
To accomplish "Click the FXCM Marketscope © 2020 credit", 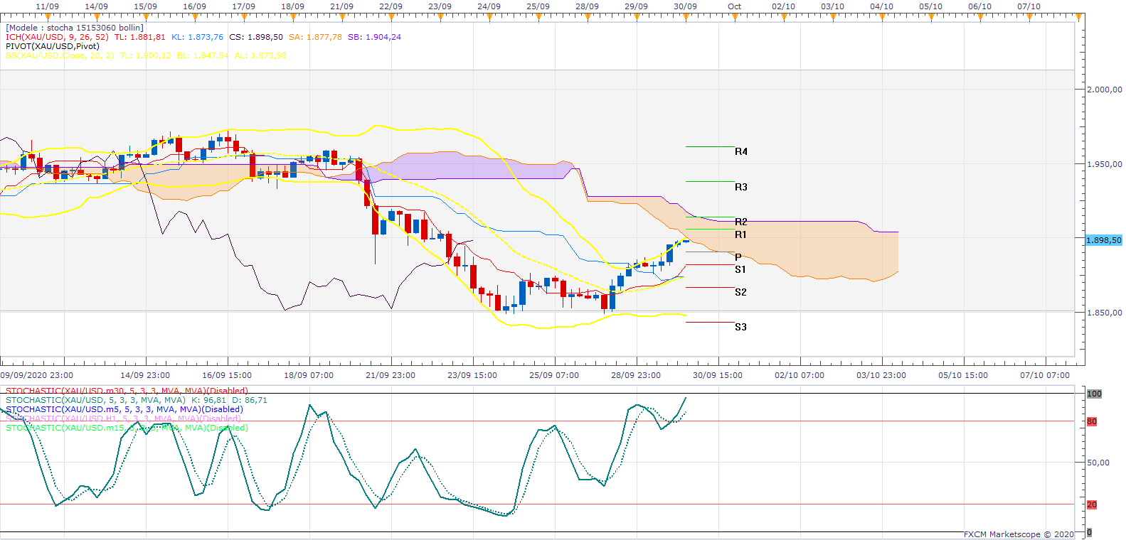I will [1019, 534].
